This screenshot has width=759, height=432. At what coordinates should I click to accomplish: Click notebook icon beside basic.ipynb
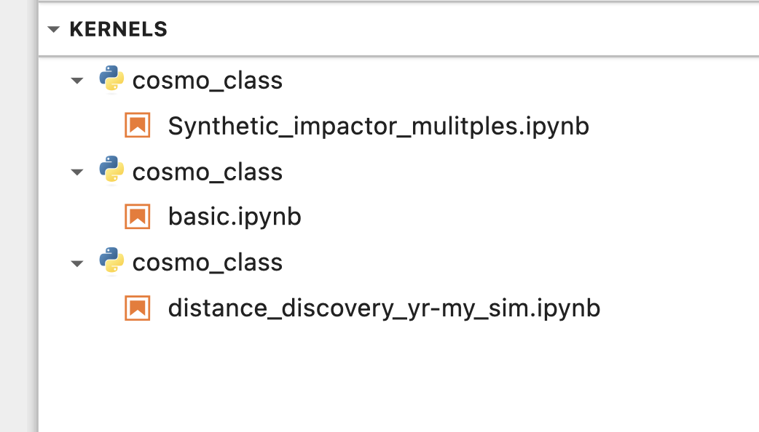click(138, 217)
